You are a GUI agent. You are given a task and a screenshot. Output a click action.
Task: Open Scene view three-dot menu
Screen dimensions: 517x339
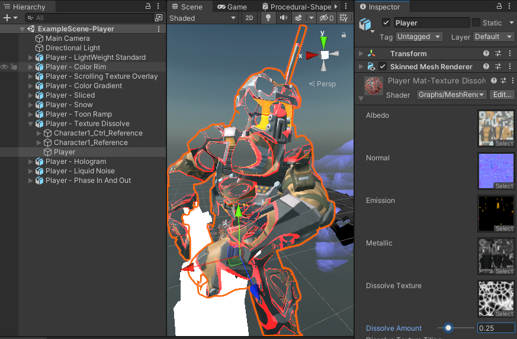345,6
